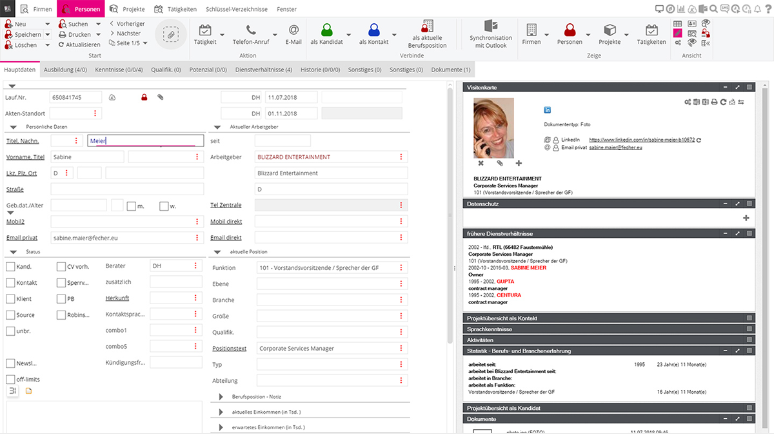
Task: Click the red lock icon beside Lauf.Nr.
Action: tap(144, 97)
